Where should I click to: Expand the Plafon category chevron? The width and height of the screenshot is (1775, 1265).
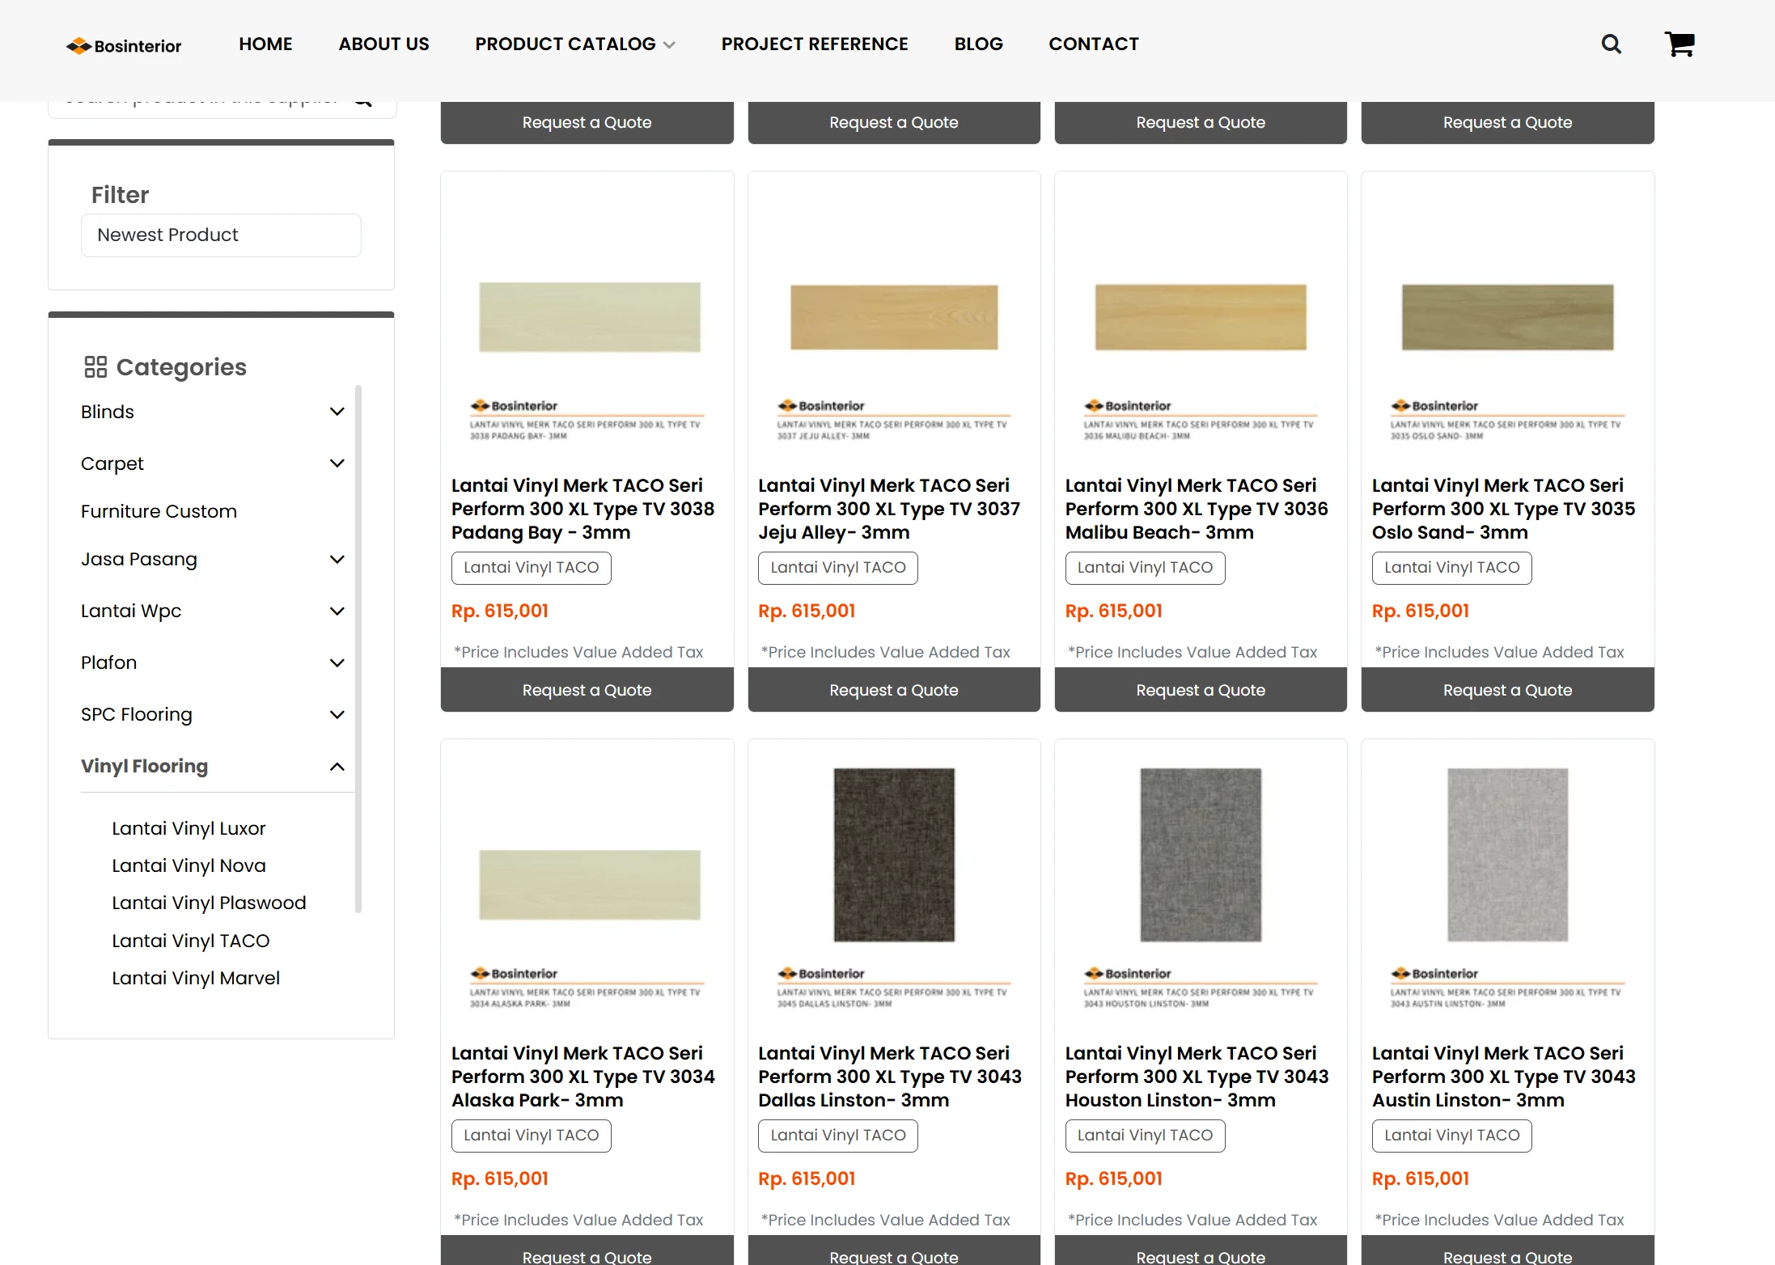click(x=337, y=662)
